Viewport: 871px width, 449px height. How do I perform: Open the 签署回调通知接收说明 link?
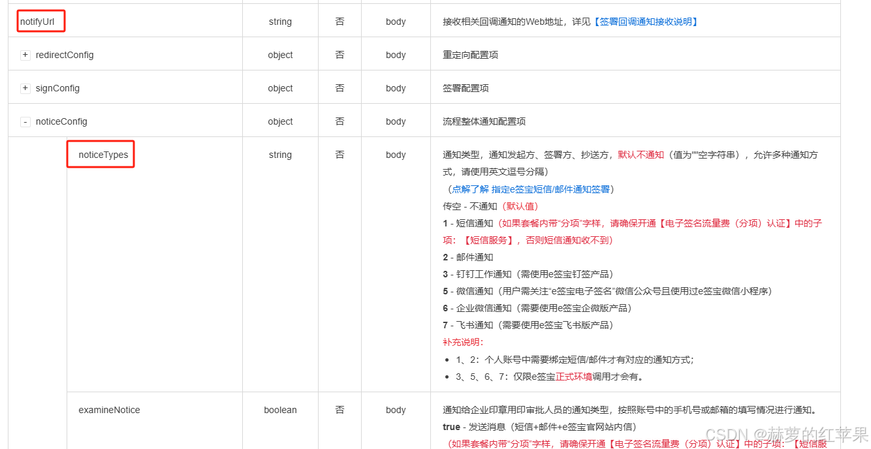[x=646, y=22]
